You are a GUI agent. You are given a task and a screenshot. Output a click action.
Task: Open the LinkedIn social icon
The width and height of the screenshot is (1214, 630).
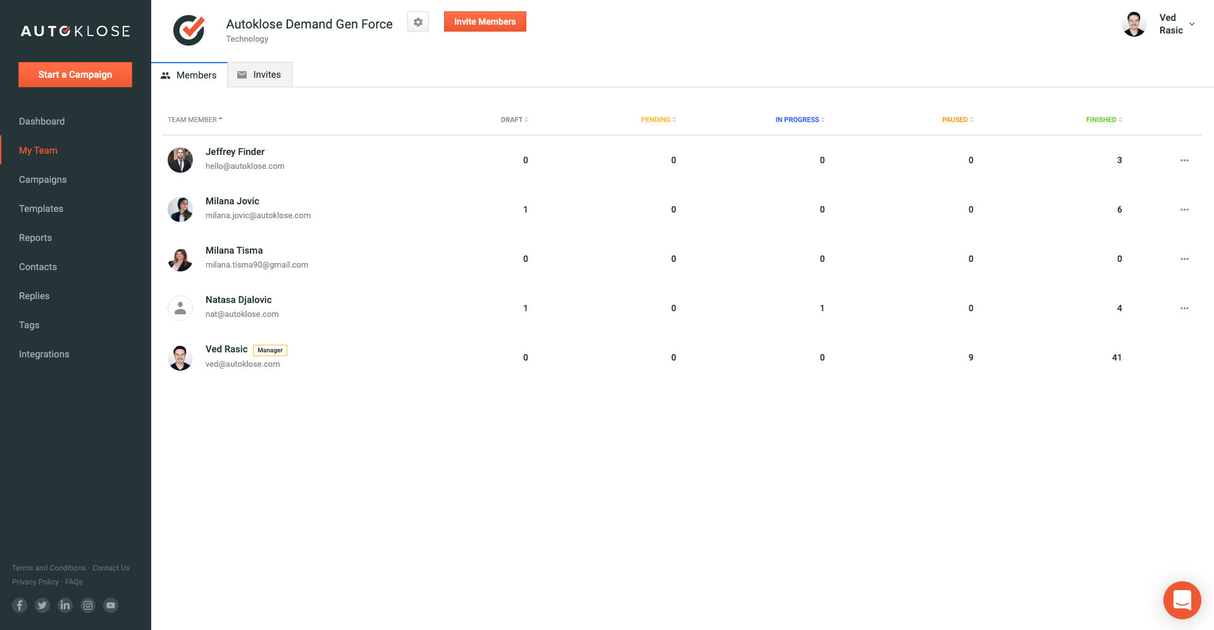[65, 605]
